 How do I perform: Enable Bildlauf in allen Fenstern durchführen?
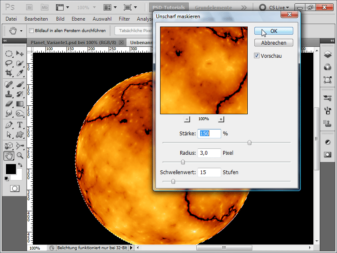click(x=31, y=30)
